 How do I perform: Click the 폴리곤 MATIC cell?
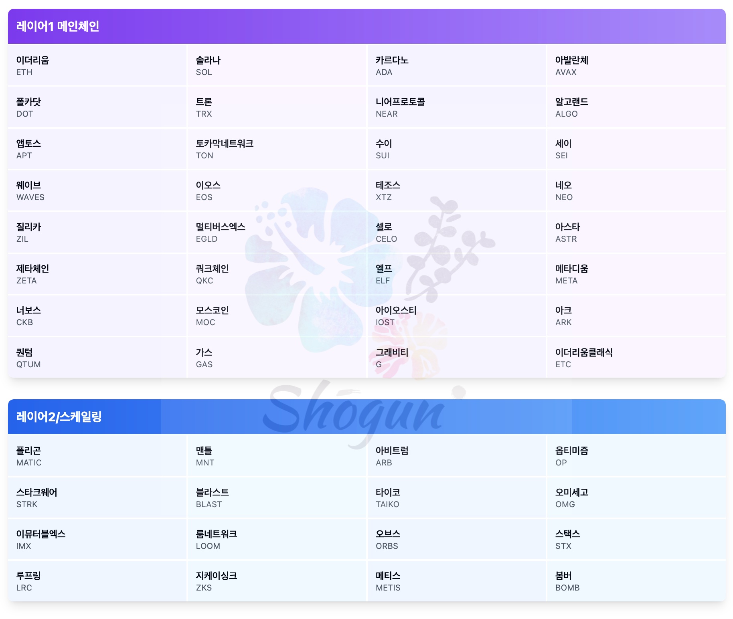click(x=97, y=456)
